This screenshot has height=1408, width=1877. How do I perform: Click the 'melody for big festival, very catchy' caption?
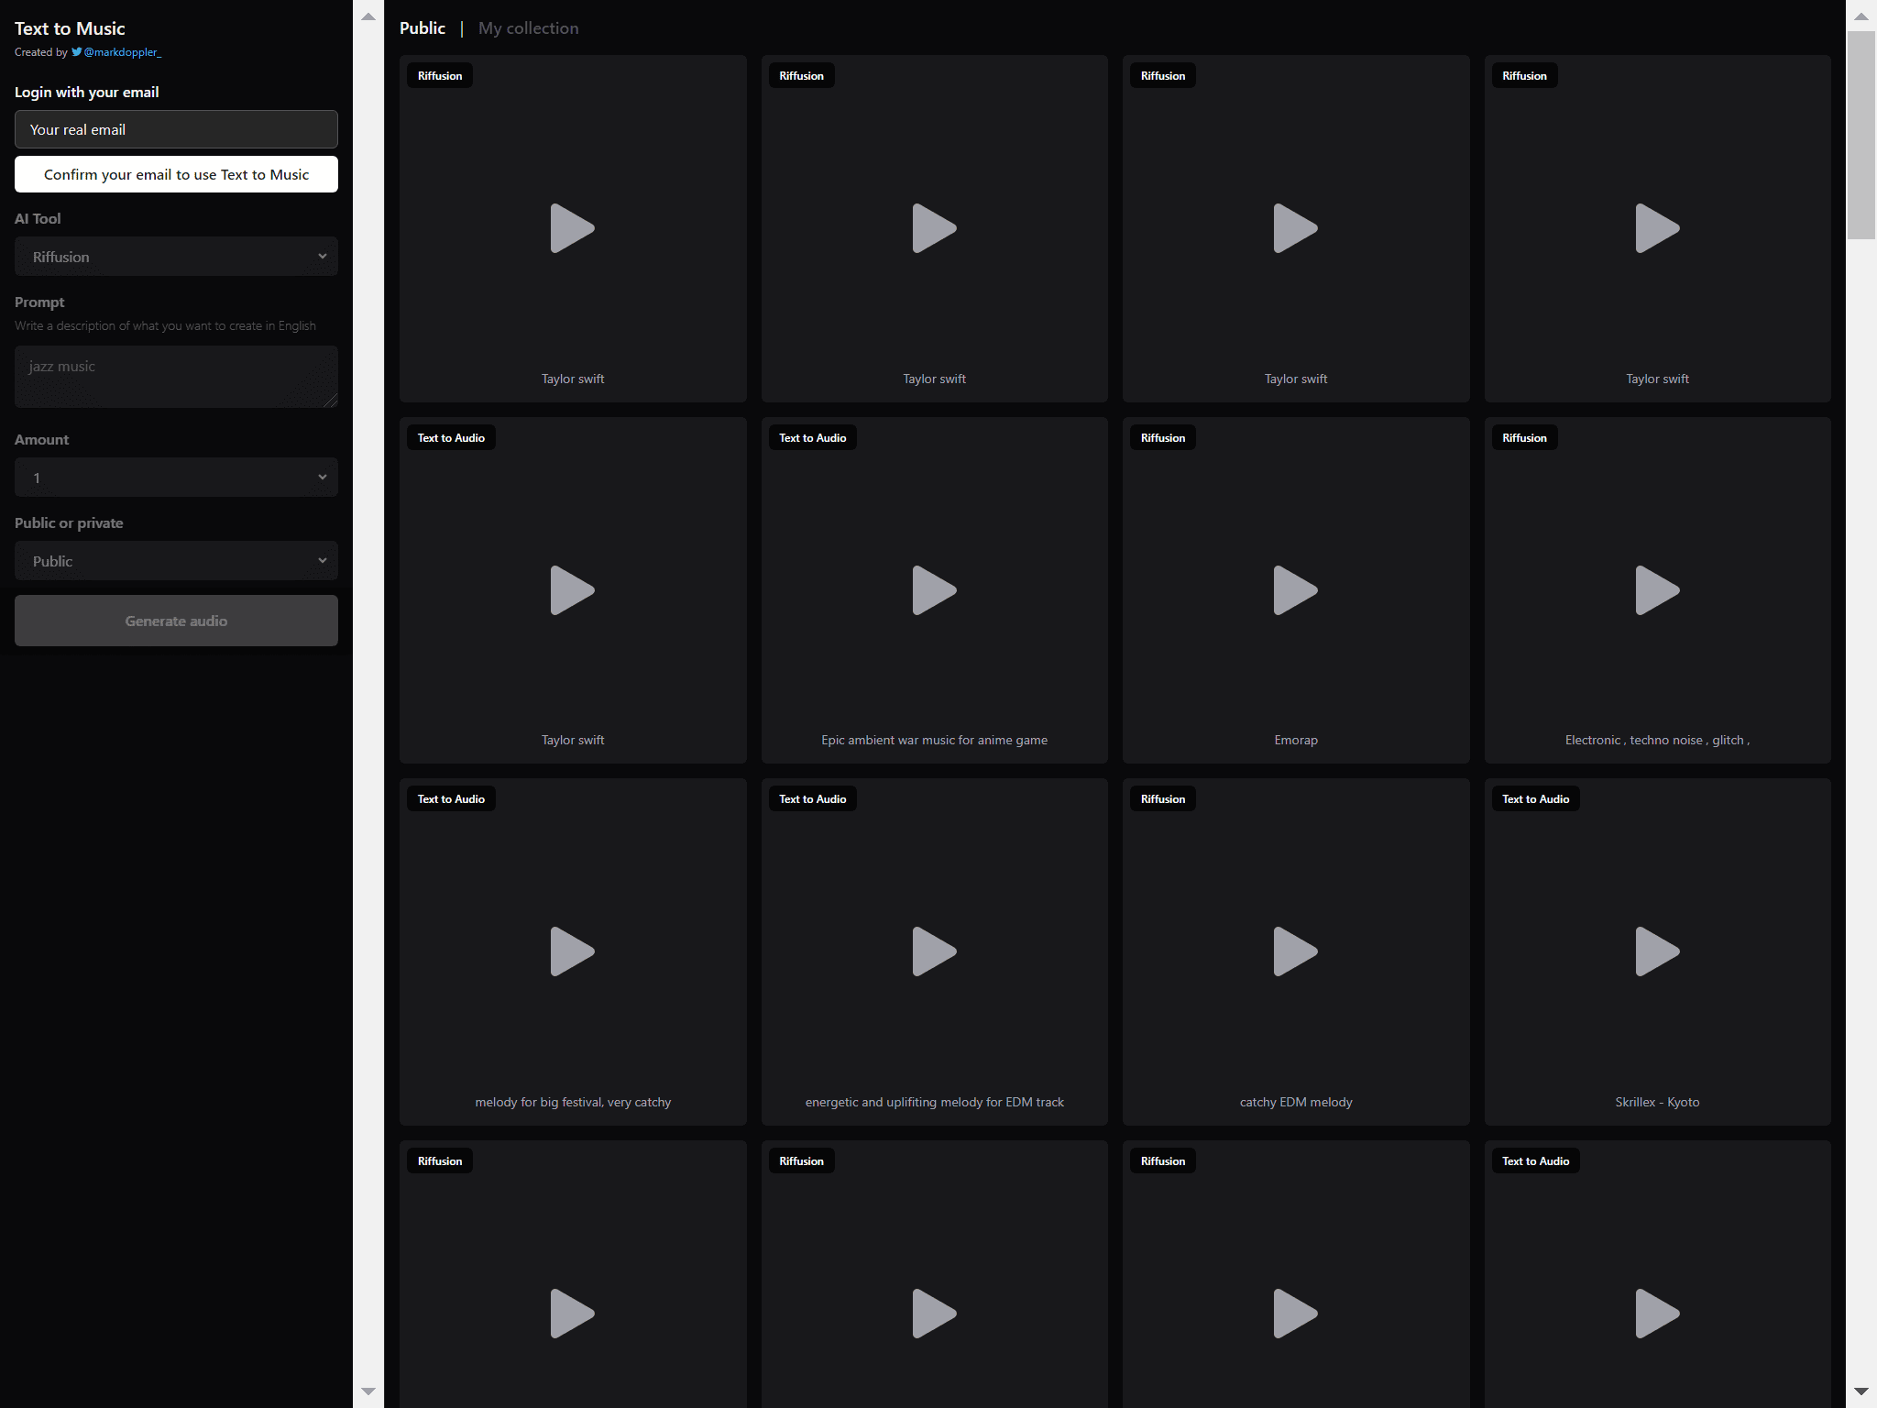pos(573,1102)
